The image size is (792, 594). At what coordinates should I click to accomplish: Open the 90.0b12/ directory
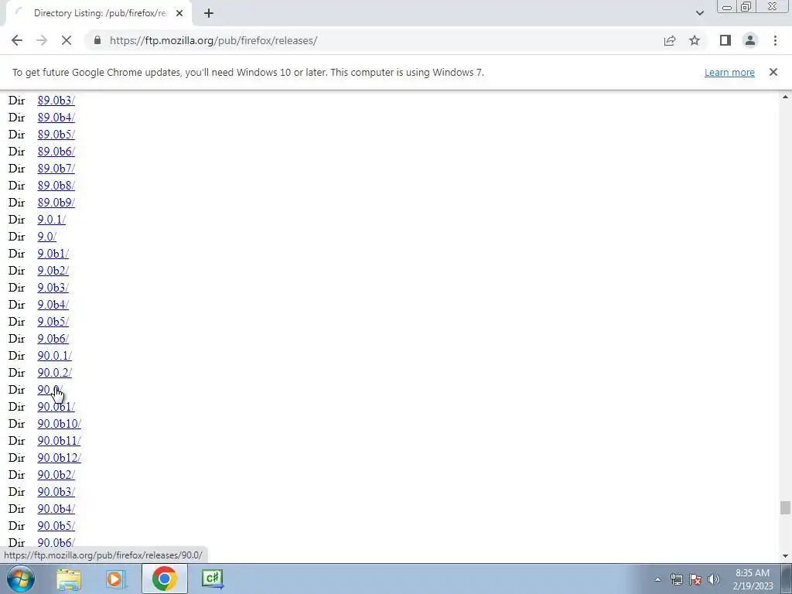pyautogui.click(x=59, y=457)
